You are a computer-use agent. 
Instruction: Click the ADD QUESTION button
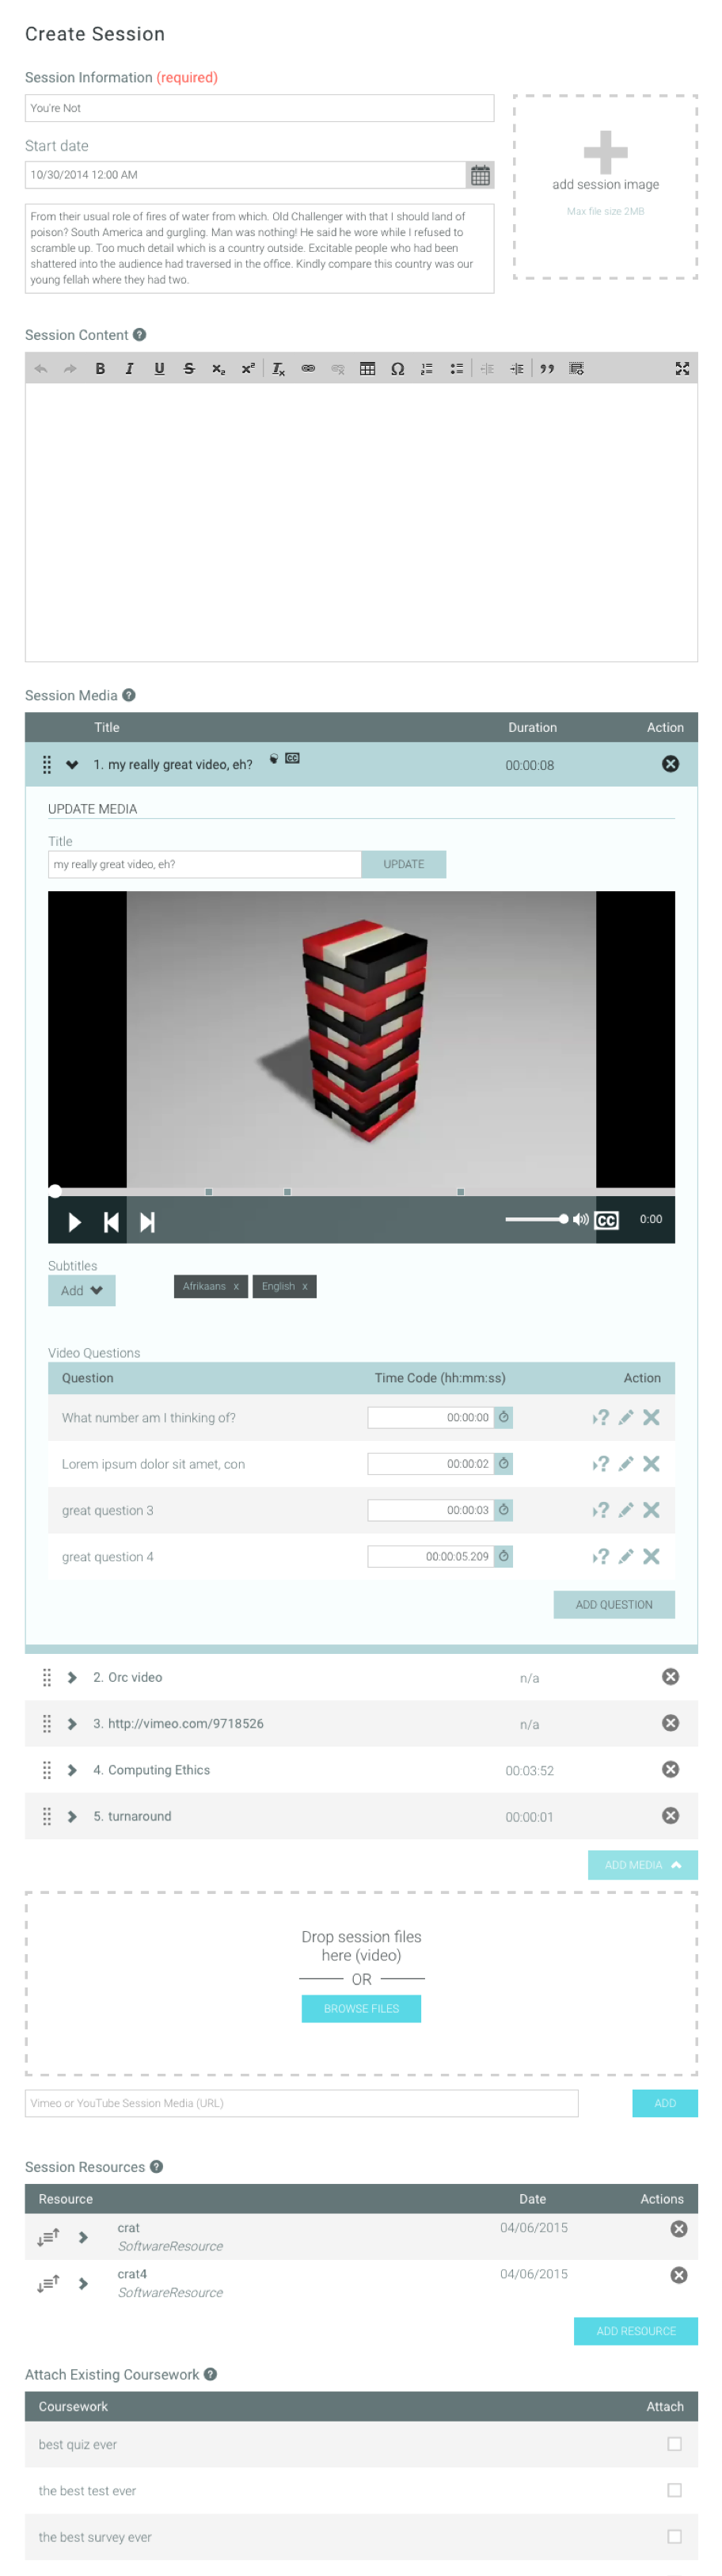tap(613, 1604)
